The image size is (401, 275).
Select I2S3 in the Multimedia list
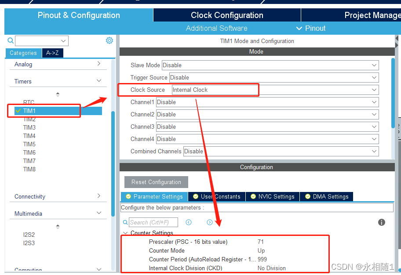click(x=29, y=243)
